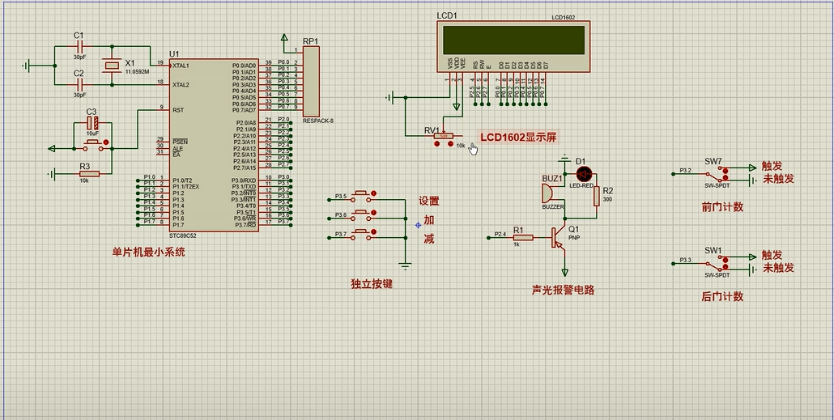
Task: Click the RV1 10k potentiometer
Action: 444,136
